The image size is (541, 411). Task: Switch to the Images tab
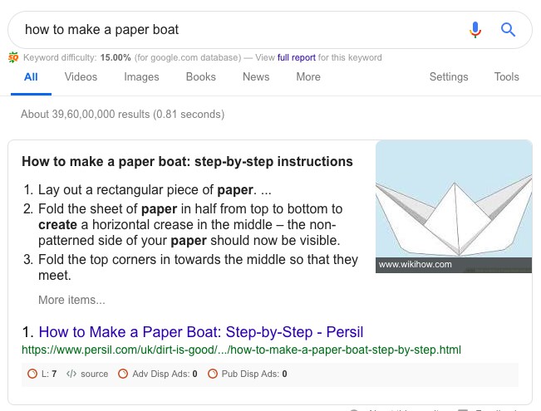point(141,77)
